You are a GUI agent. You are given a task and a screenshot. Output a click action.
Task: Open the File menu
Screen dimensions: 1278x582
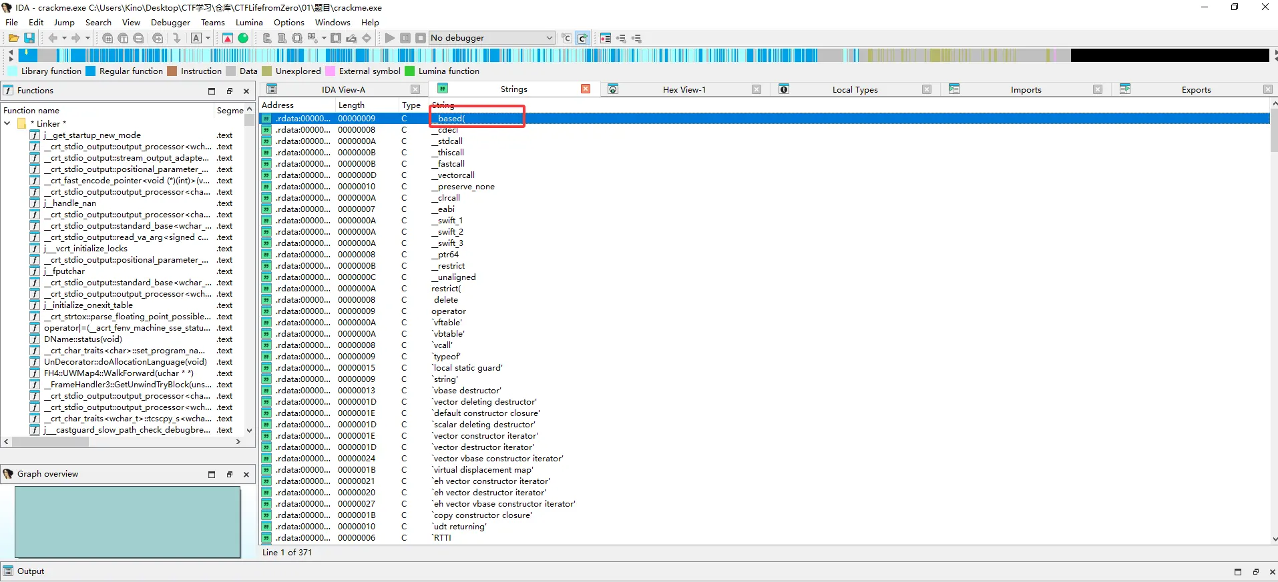click(12, 22)
